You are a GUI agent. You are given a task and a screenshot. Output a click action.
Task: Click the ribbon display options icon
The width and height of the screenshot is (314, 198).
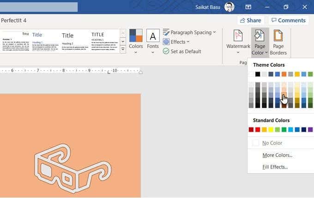248,7
